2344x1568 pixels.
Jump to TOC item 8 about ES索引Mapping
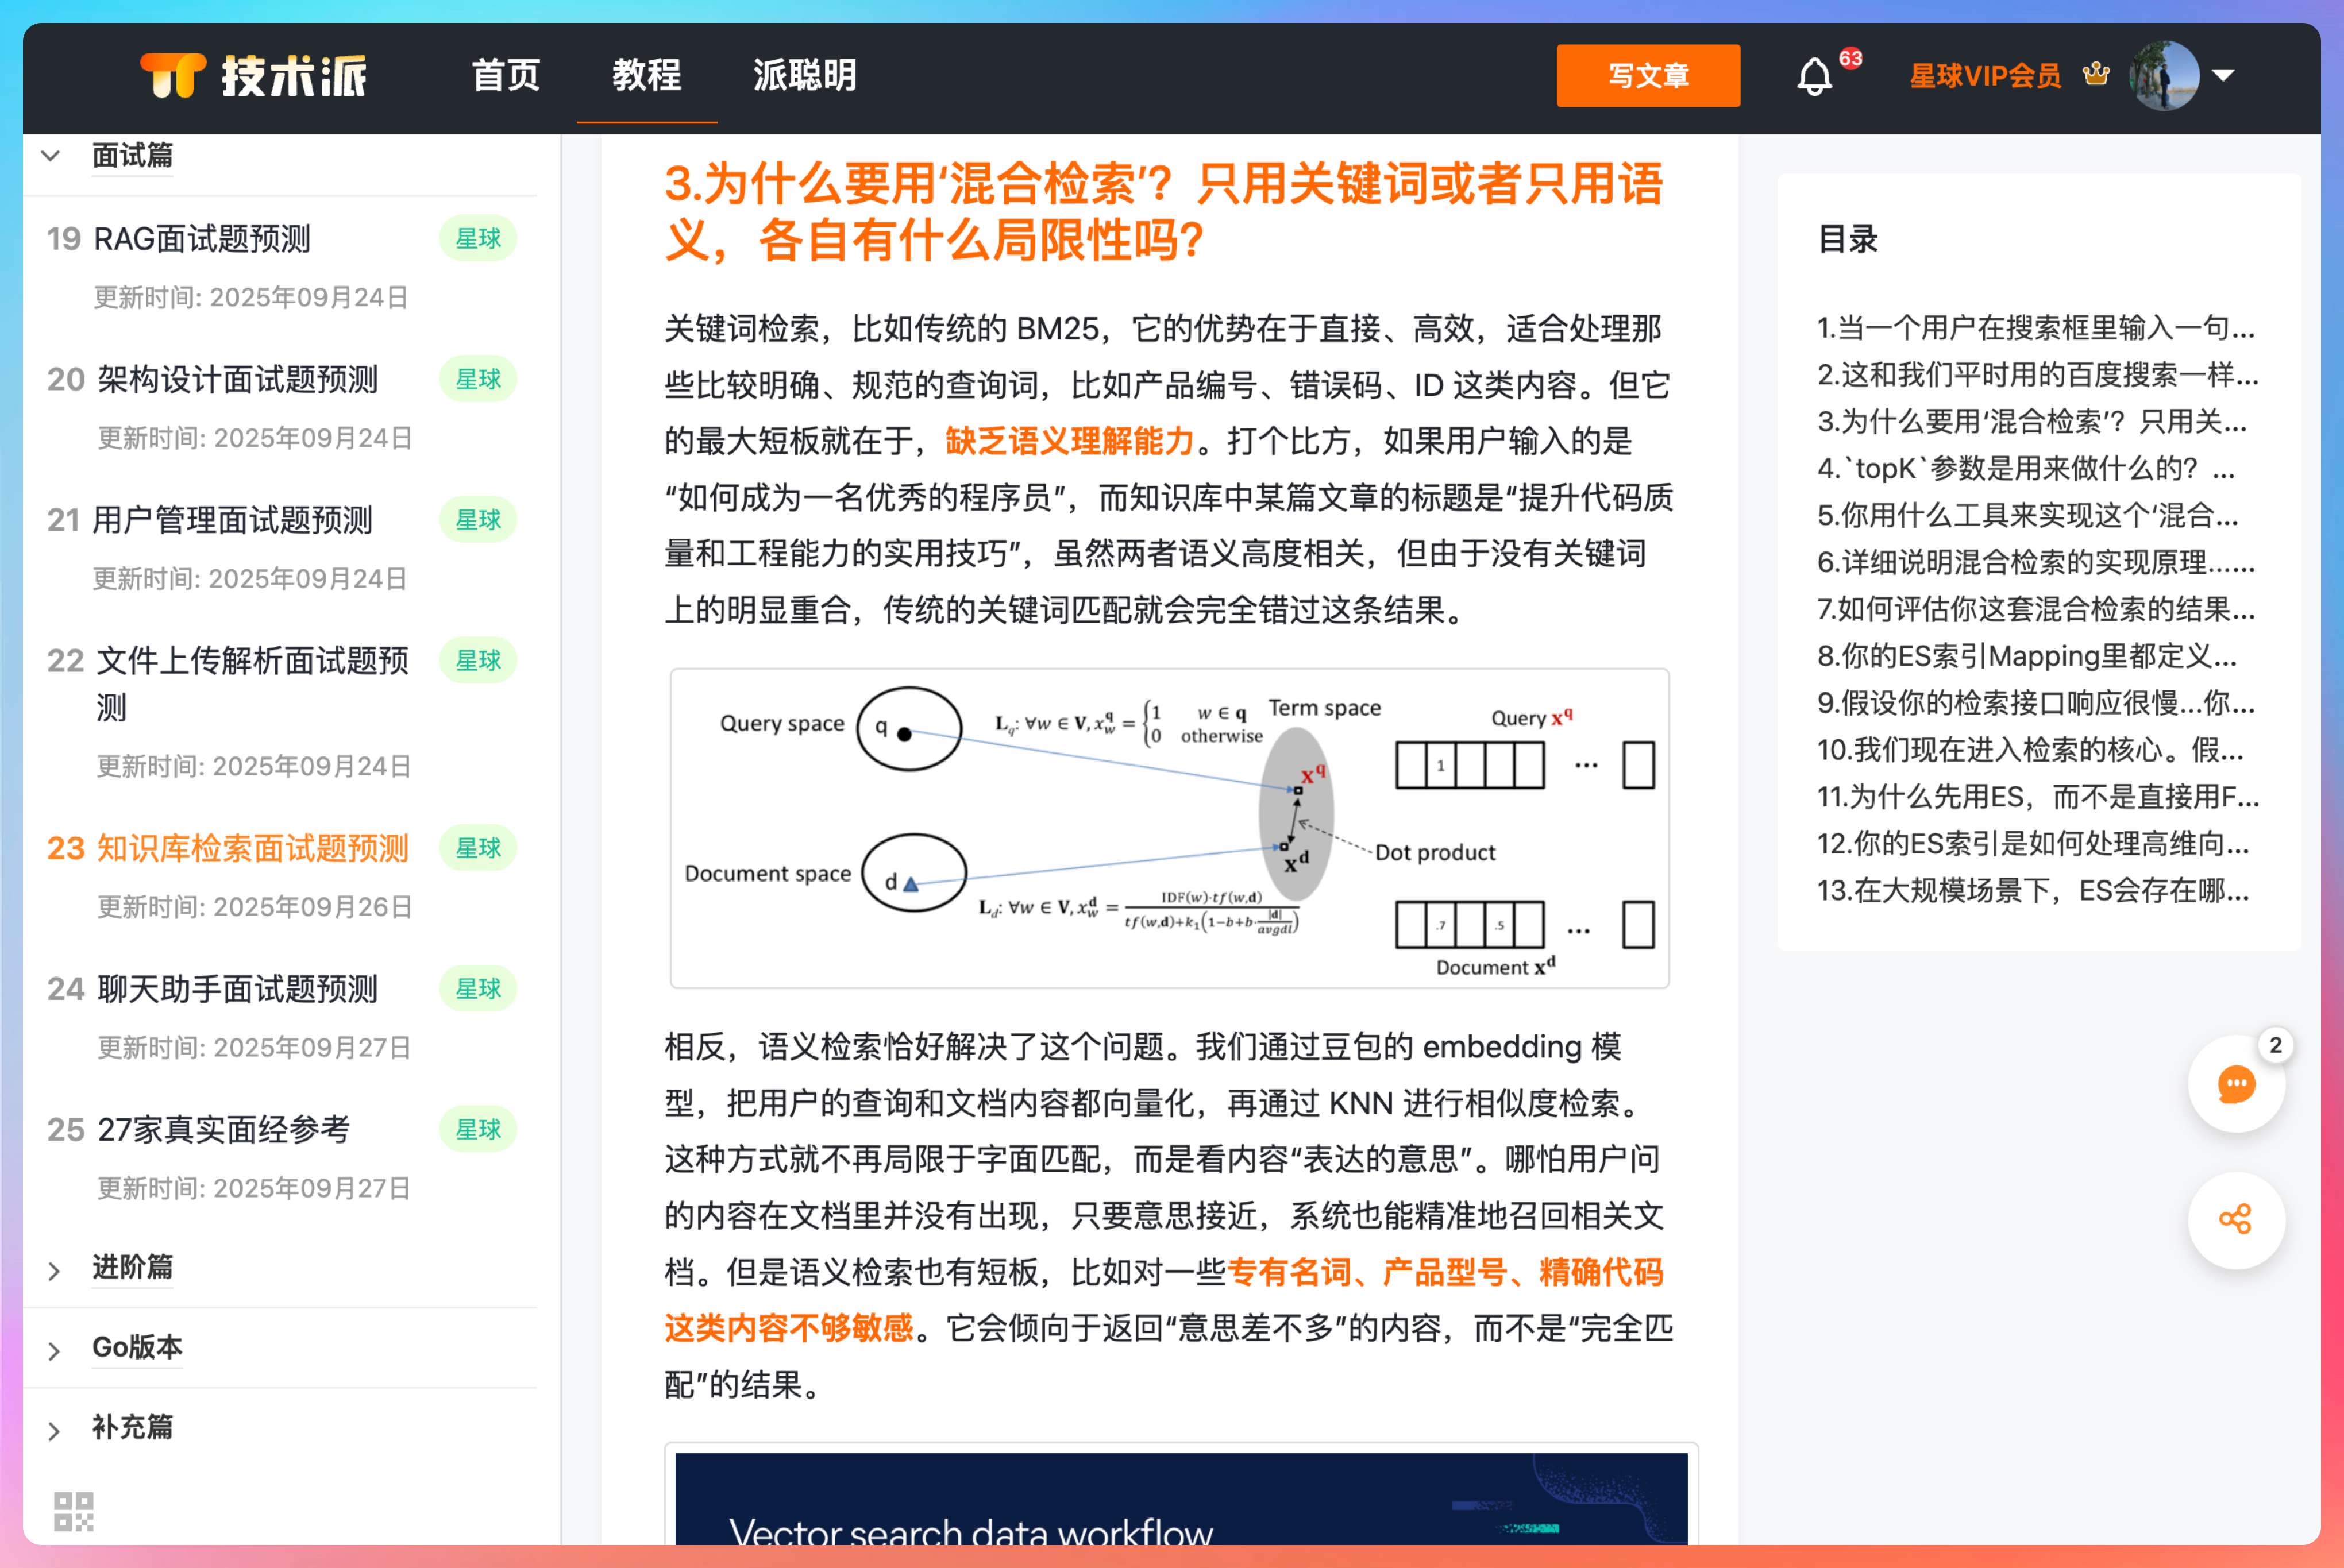(x=2026, y=656)
